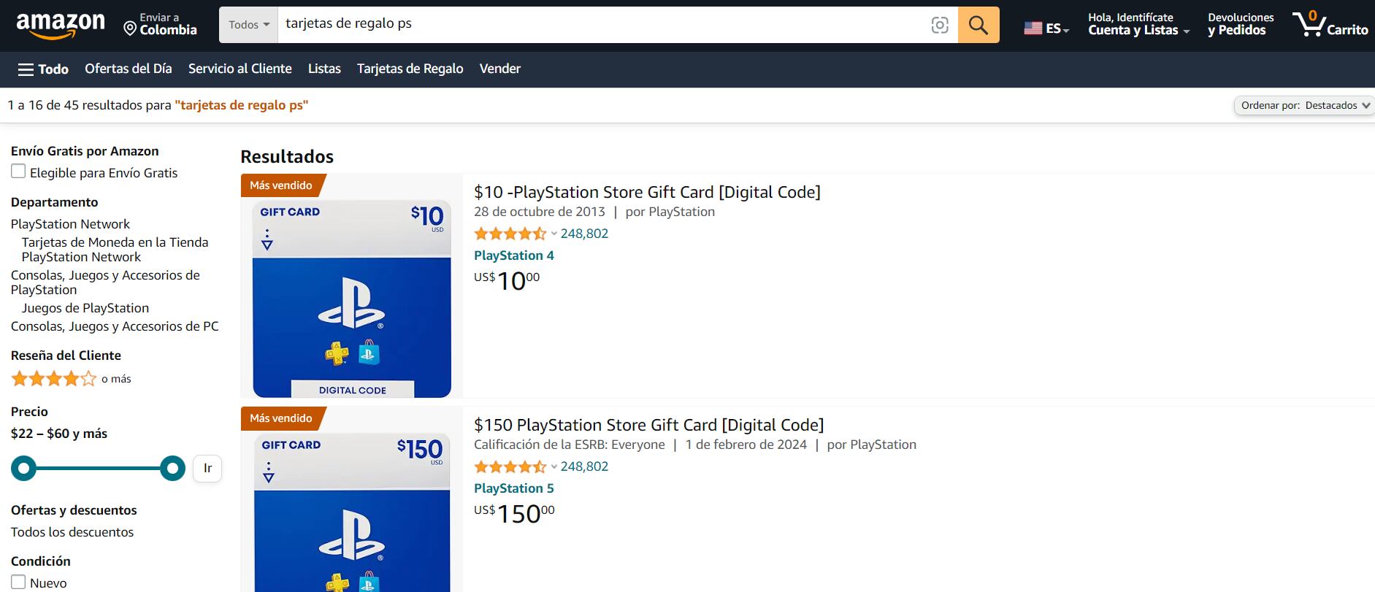Open the shopping cart icon
This screenshot has height=592, width=1375.
click(1309, 24)
